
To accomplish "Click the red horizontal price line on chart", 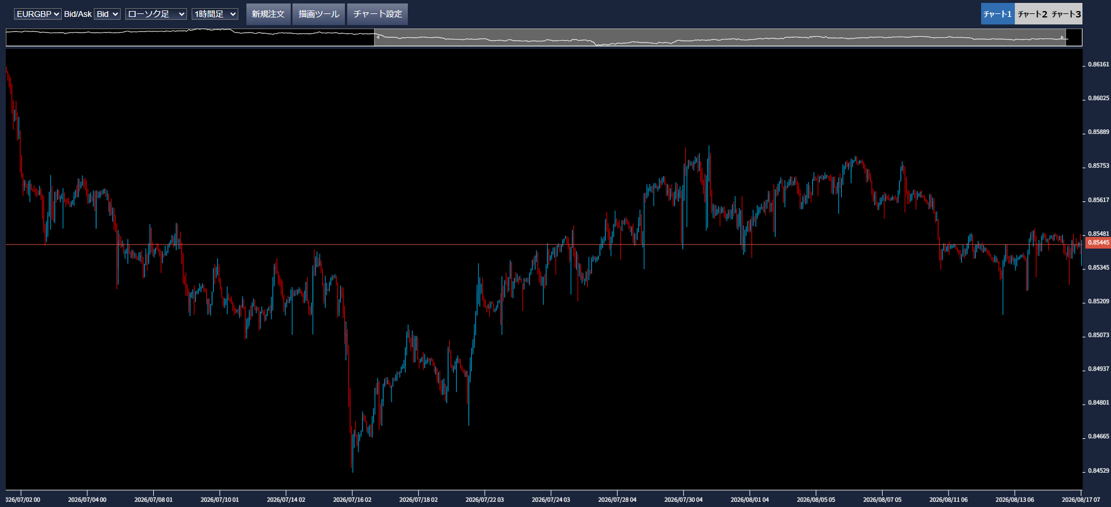I will (544, 244).
